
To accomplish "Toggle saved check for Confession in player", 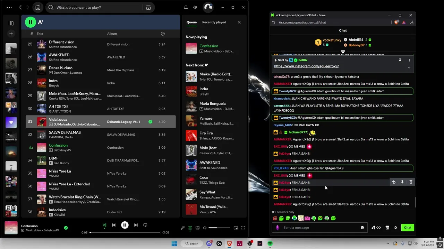I will [x=66, y=228].
